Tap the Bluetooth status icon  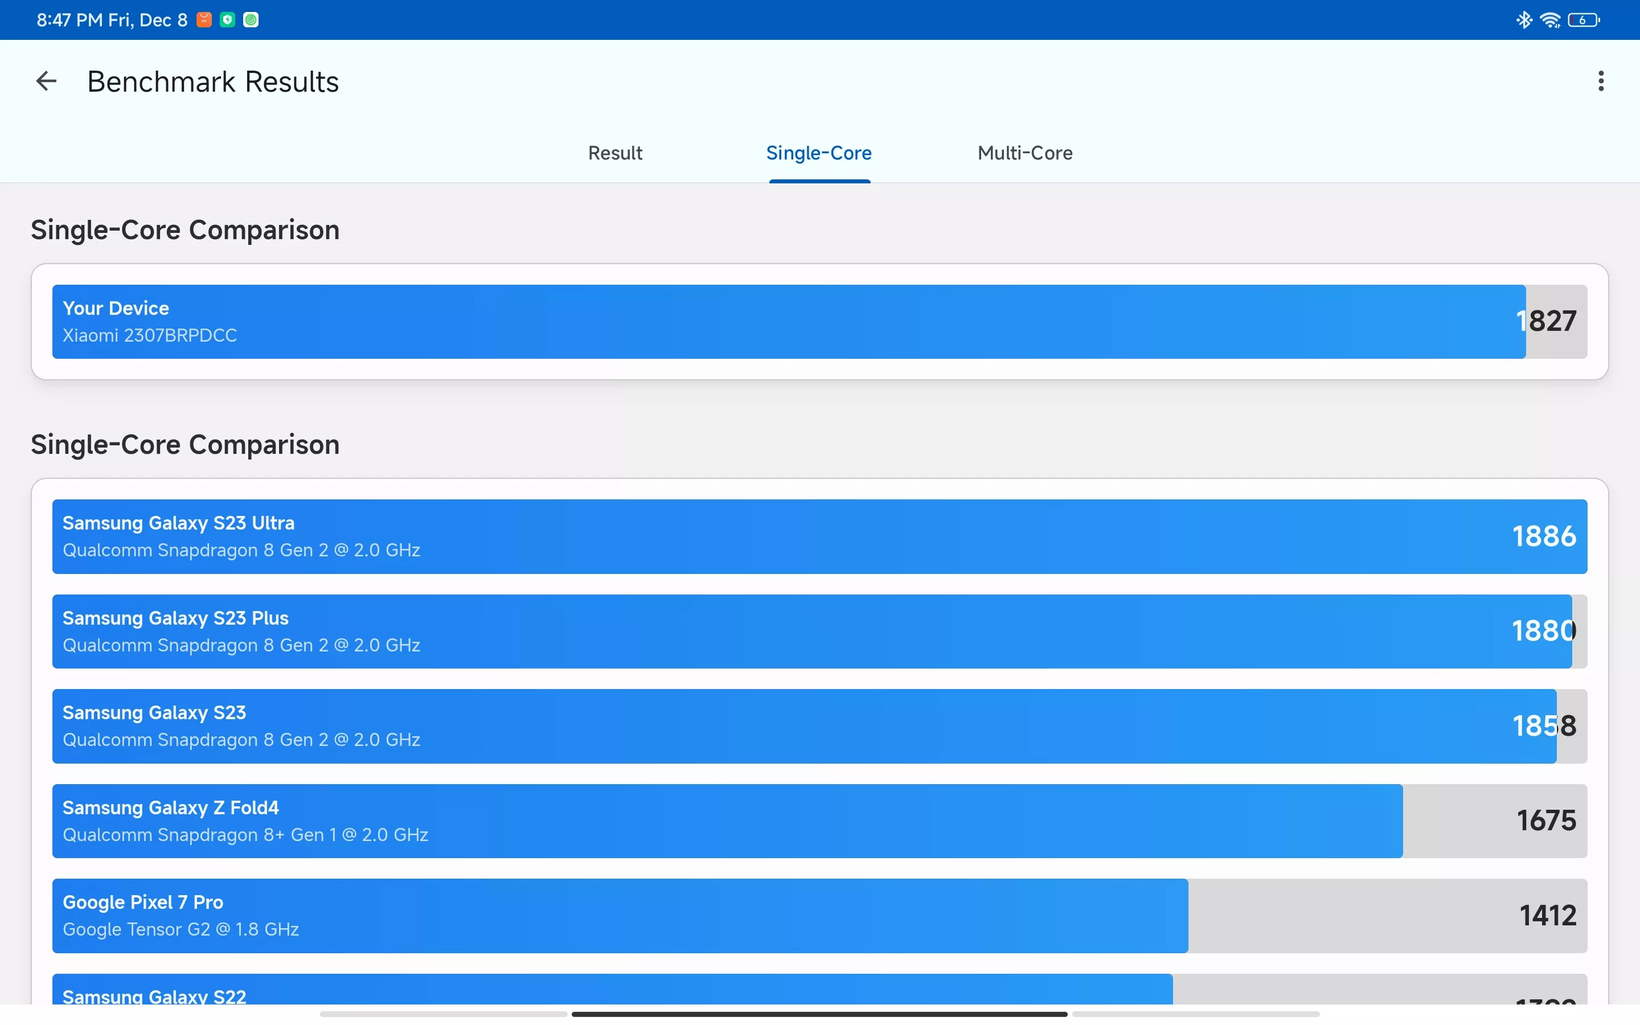click(1524, 20)
